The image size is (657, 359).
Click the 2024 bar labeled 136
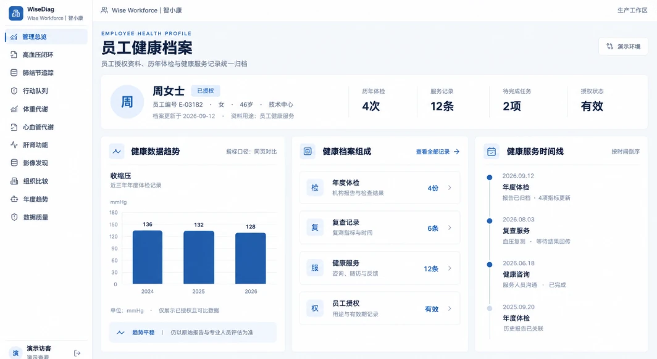pyautogui.click(x=148, y=257)
